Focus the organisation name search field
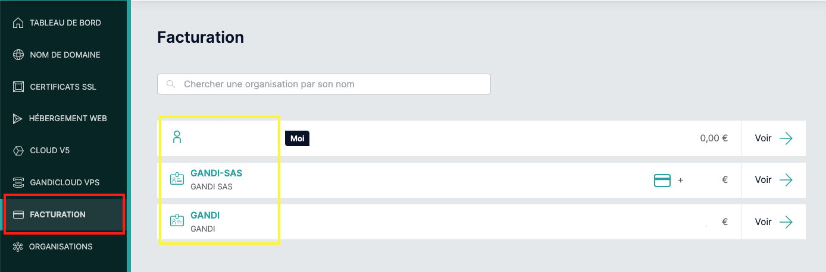 click(324, 84)
